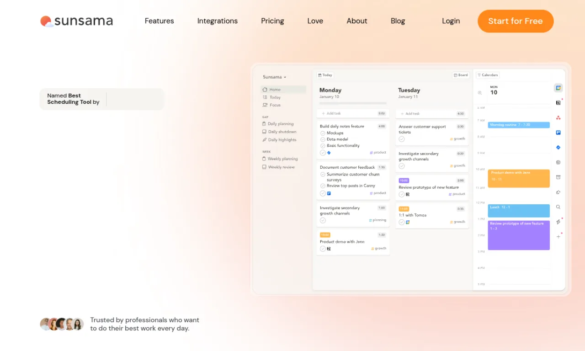Select the Google Calendar icon in right rail
This screenshot has width=585, height=351.
(x=558, y=88)
